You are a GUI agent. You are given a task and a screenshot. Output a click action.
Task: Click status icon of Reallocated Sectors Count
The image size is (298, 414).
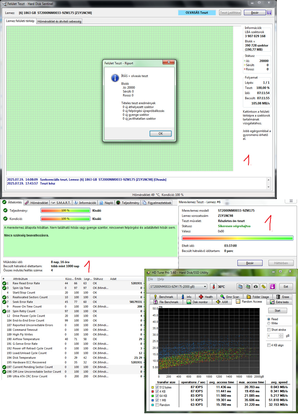(x=4, y=297)
